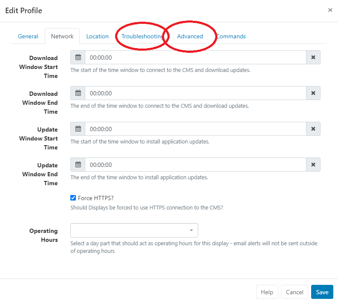Switch to the Troubleshooting tab
Viewport: 338px width, 304px height.
click(x=142, y=36)
